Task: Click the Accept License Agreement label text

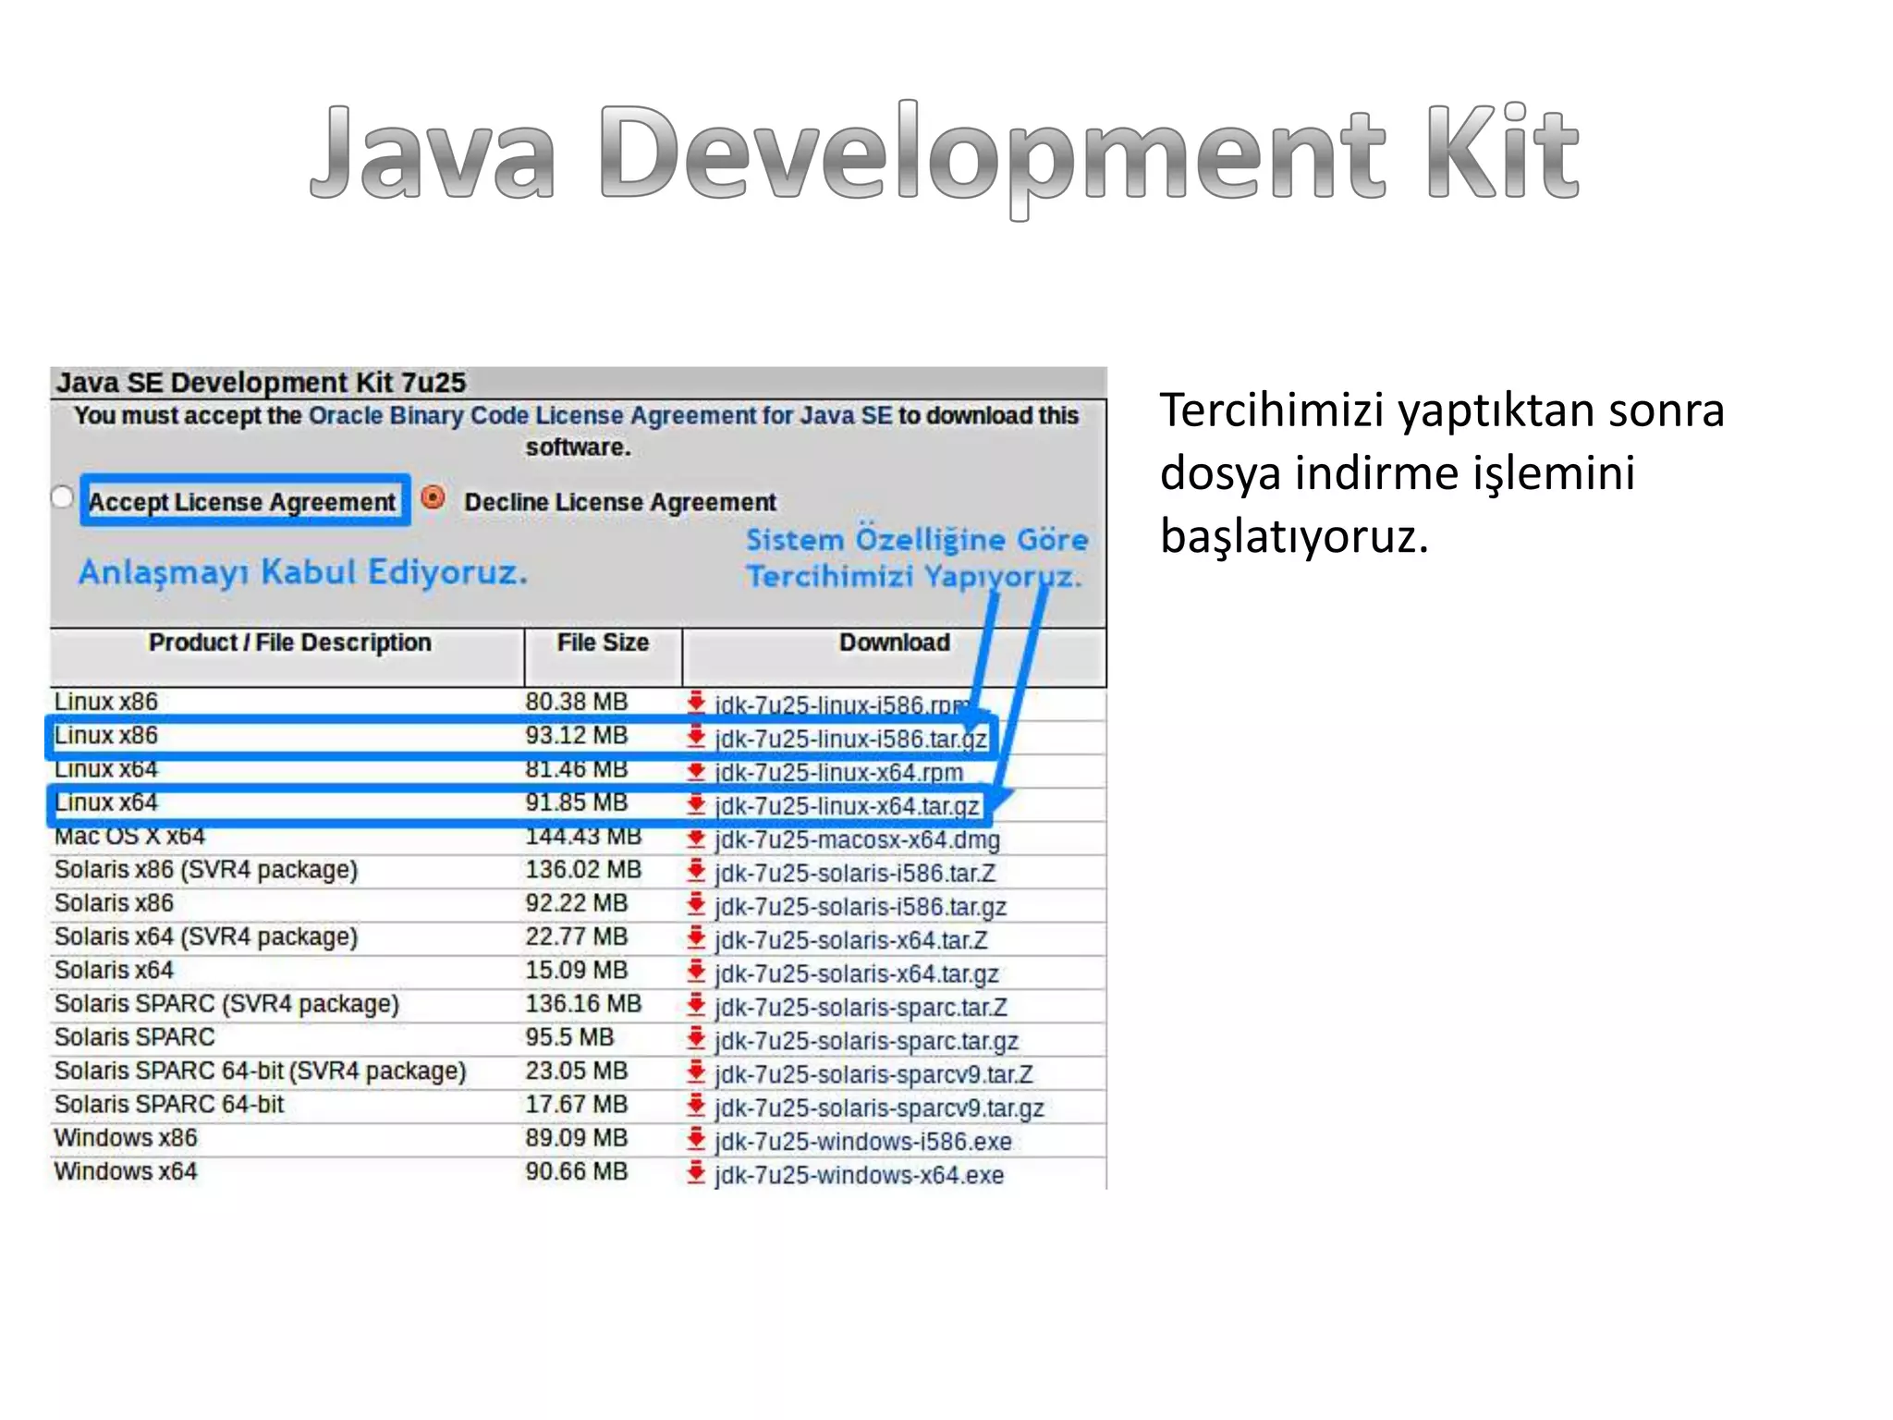Action: [242, 502]
